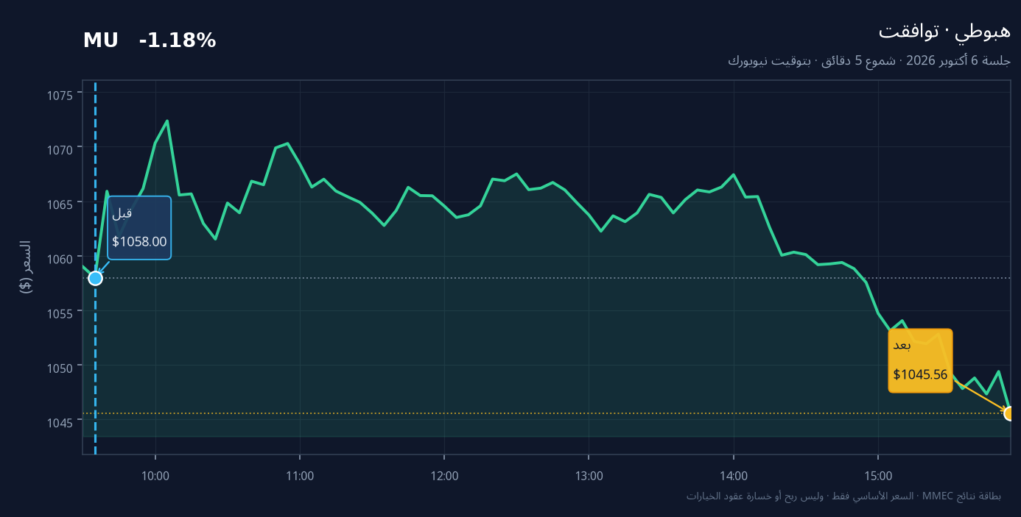Image resolution: width=1021 pixels, height=517 pixels.
Task: Click the 15:00 time axis label
Action: (878, 475)
